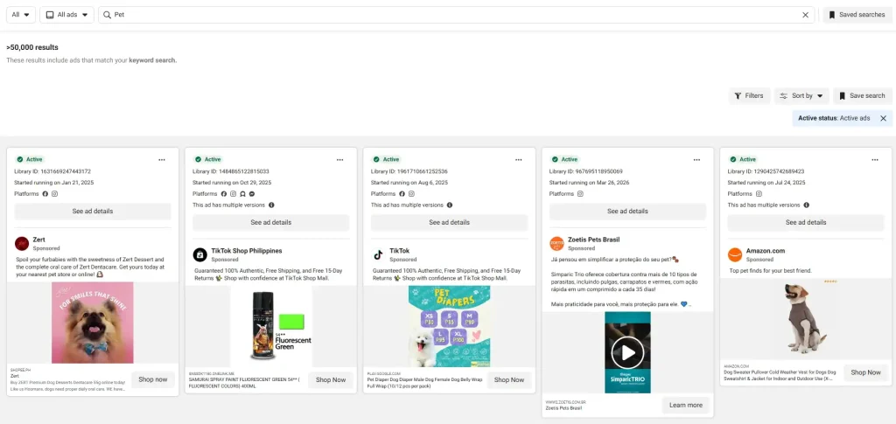The height and width of the screenshot is (424, 896).
Task: Open the Filters panel
Action: (749, 96)
